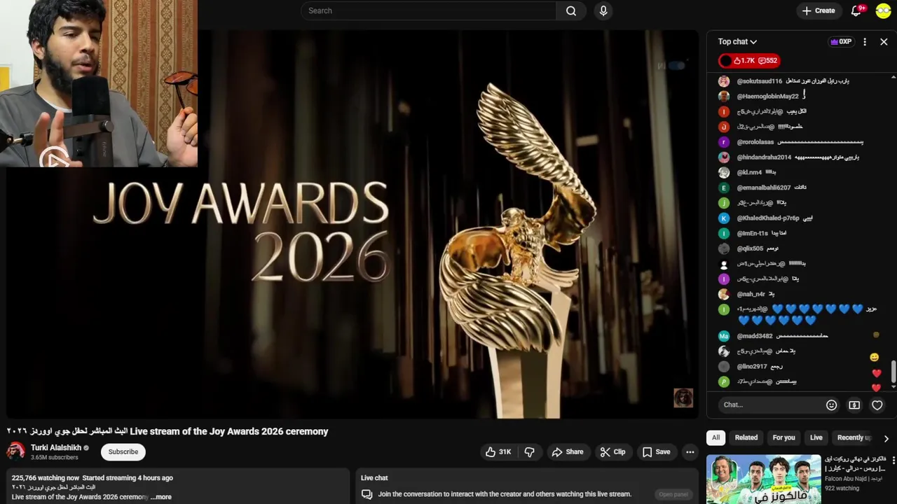Select the Related filter chip
This screenshot has width=897, height=504.
746,437
